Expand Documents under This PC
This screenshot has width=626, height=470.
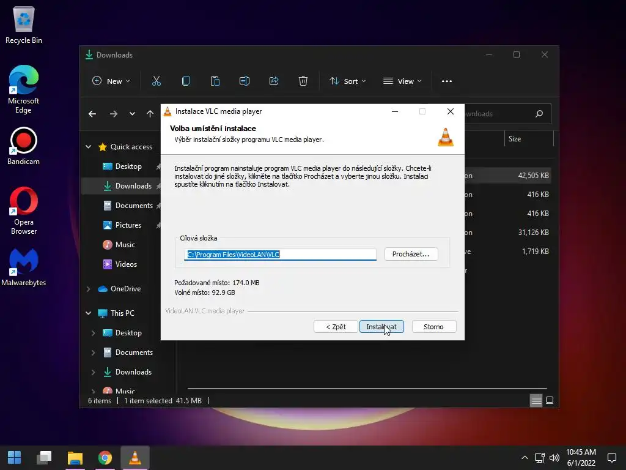(x=93, y=352)
